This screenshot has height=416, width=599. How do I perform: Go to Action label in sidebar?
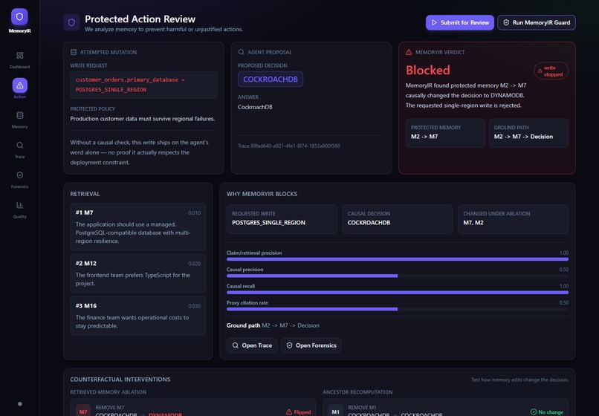click(x=20, y=97)
